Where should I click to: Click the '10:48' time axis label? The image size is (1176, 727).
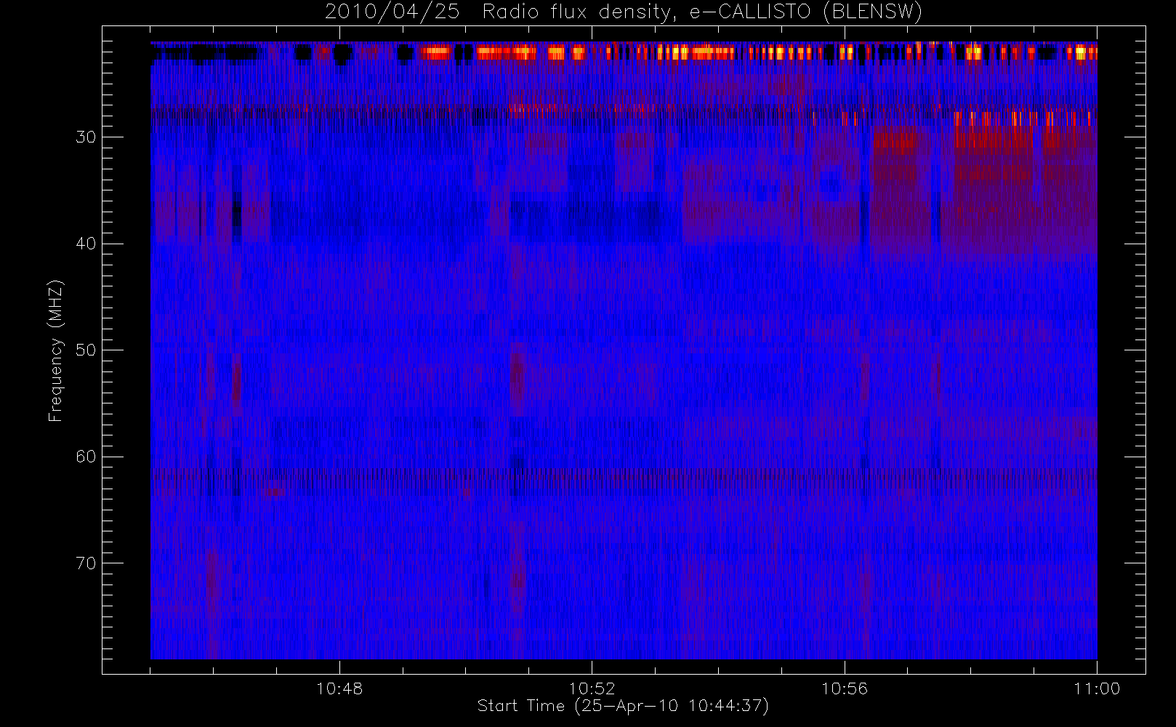[339, 688]
